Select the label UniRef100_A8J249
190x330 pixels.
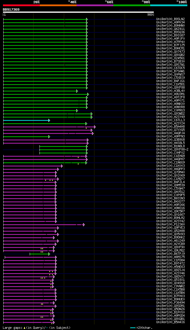point(171,241)
